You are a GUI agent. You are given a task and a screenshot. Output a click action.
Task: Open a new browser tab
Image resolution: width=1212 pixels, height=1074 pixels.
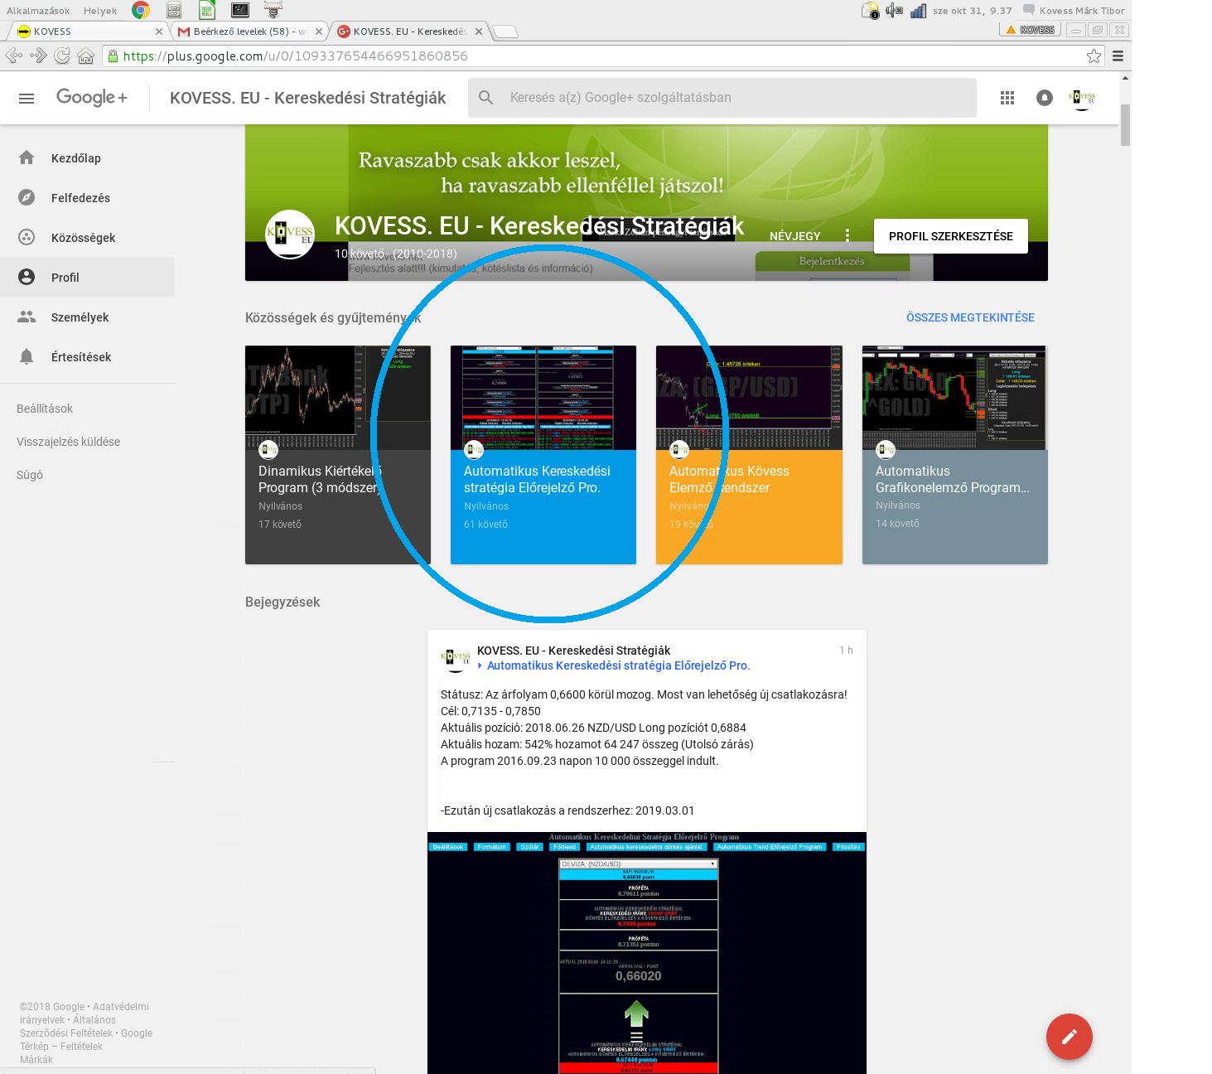coord(505,31)
